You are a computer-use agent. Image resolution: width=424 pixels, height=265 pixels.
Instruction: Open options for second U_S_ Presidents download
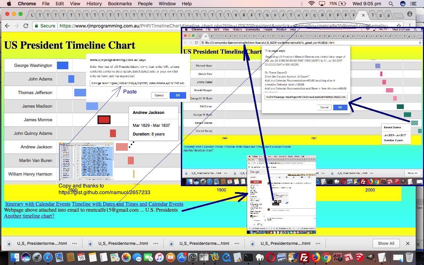[156, 243]
